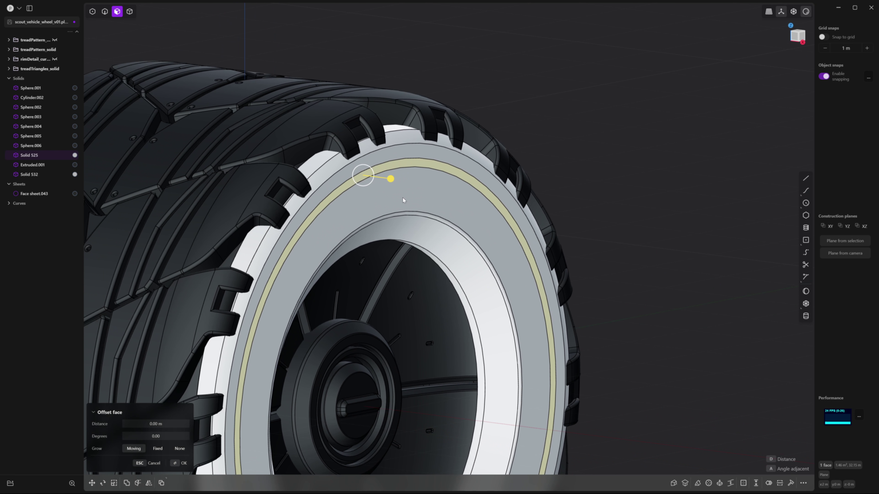Image resolution: width=879 pixels, height=494 pixels.
Task: Expand the treadPattern_solid folder
Action: 9,50
